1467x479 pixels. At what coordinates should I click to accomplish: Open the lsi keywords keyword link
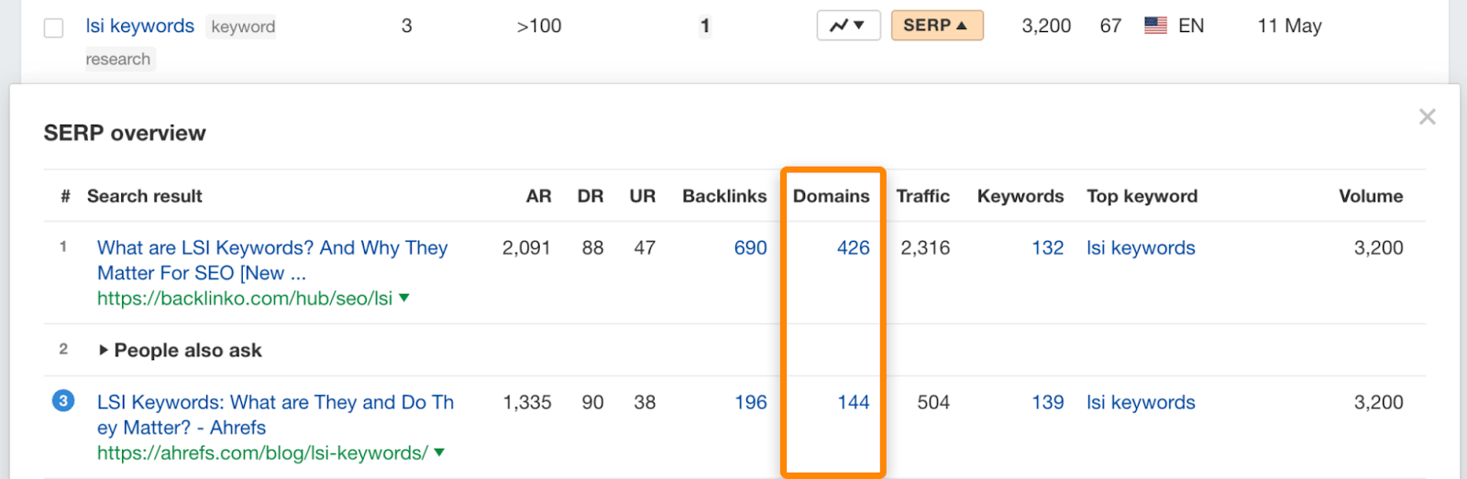139,26
